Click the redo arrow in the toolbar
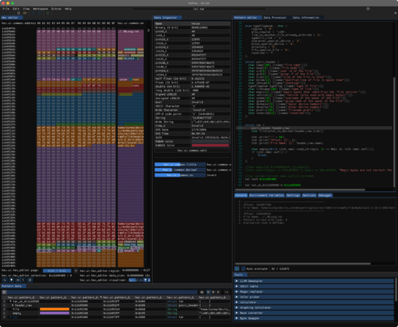The image size is (398, 327). tap(11, 13)
